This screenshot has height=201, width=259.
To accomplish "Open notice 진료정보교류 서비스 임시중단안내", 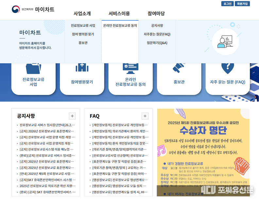I will [47, 125].
